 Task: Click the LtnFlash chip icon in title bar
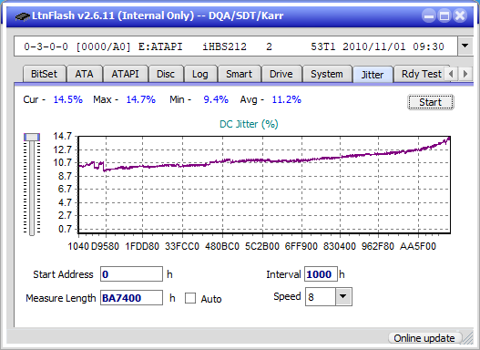click(x=23, y=15)
